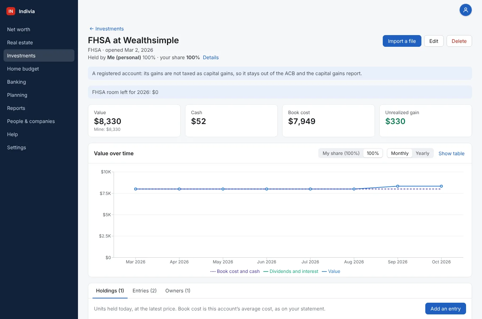
Task: Click the Oct 2026 data point on chart
Action: (441, 186)
